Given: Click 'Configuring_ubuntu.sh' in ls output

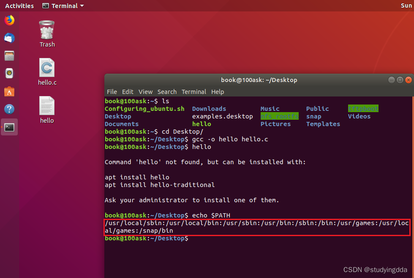Looking at the screenshot, I should coord(144,109).
